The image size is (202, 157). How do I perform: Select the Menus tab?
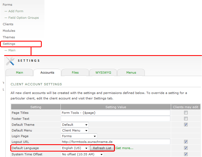[x=131, y=73]
